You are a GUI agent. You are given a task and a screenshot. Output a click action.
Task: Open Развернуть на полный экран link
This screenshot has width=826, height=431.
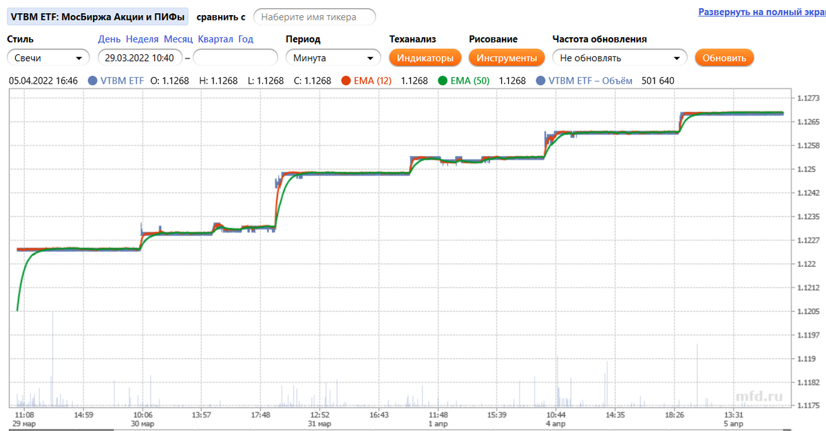pos(762,12)
